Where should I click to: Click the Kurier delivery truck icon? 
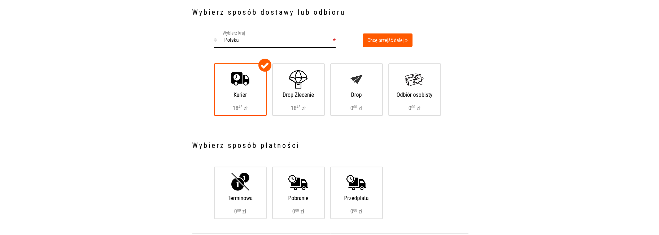click(240, 79)
